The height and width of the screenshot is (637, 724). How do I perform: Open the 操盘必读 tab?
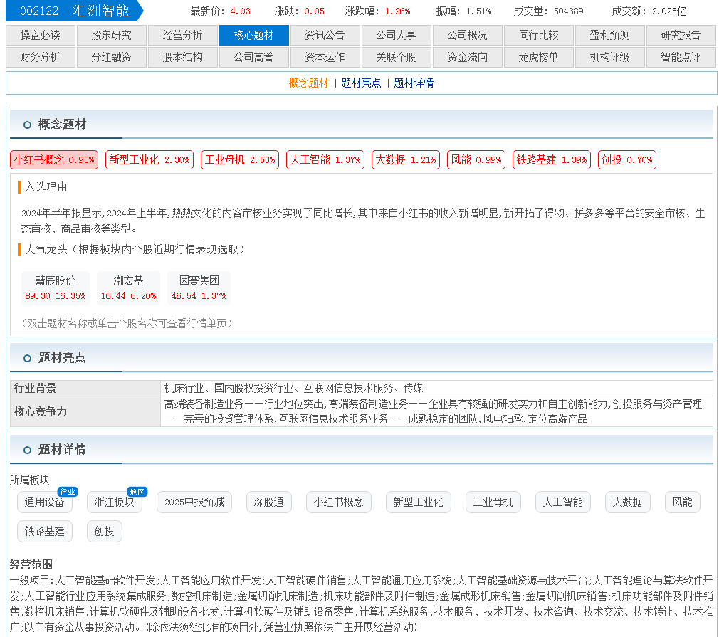pyautogui.click(x=40, y=36)
